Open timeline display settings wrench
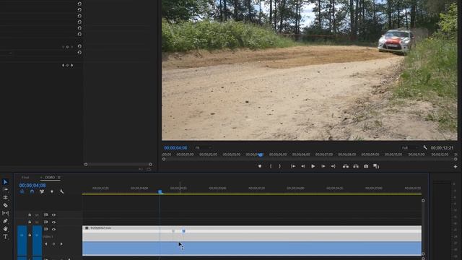This screenshot has height=260, width=462. point(61,191)
